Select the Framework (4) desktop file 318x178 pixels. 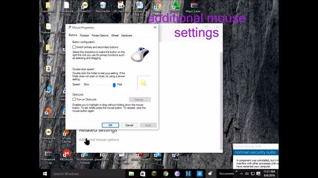click(48, 73)
